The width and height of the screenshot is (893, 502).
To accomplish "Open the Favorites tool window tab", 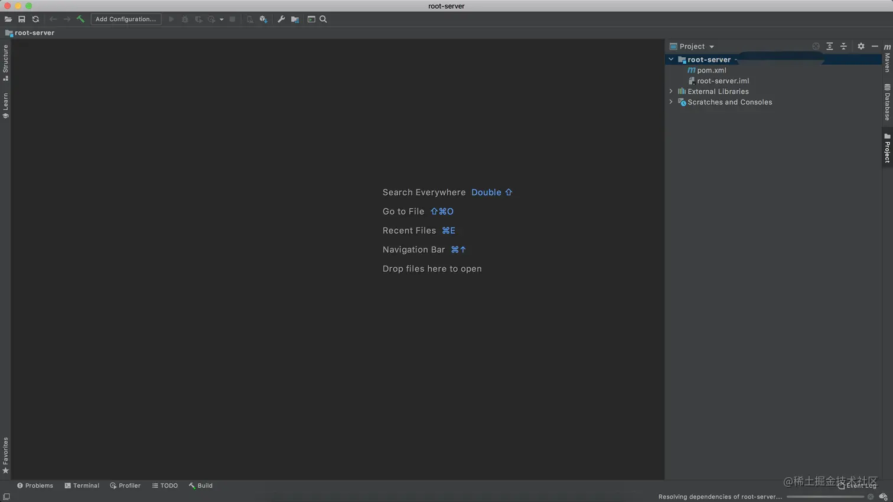I will click(5, 455).
